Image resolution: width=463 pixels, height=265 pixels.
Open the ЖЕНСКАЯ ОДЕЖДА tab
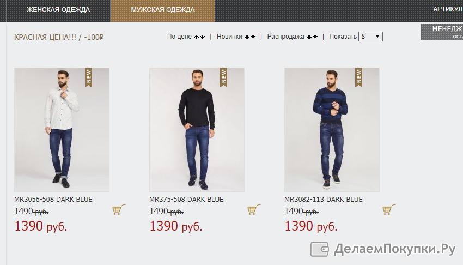click(58, 10)
